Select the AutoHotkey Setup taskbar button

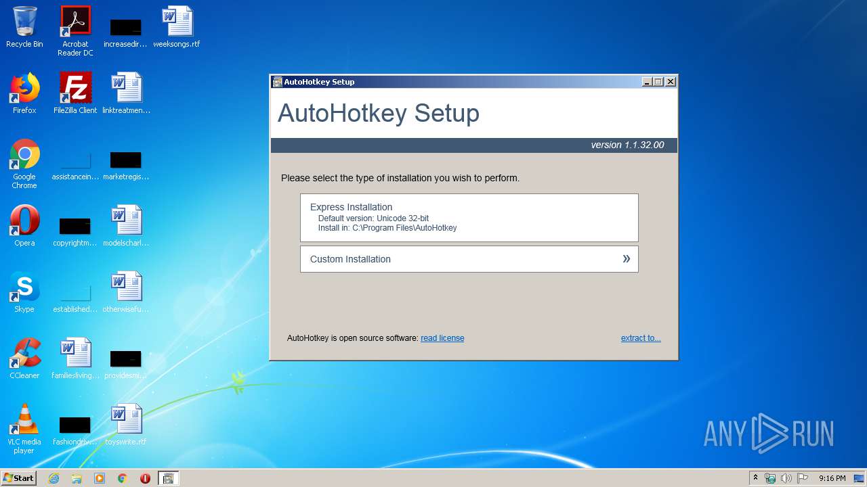click(x=168, y=478)
